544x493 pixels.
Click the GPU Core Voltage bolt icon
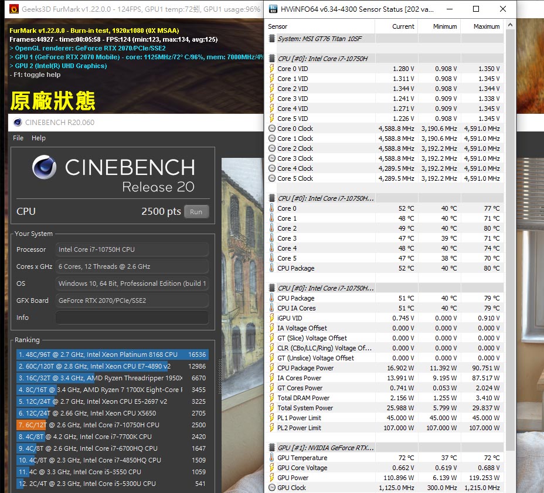(x=272, y=468)
